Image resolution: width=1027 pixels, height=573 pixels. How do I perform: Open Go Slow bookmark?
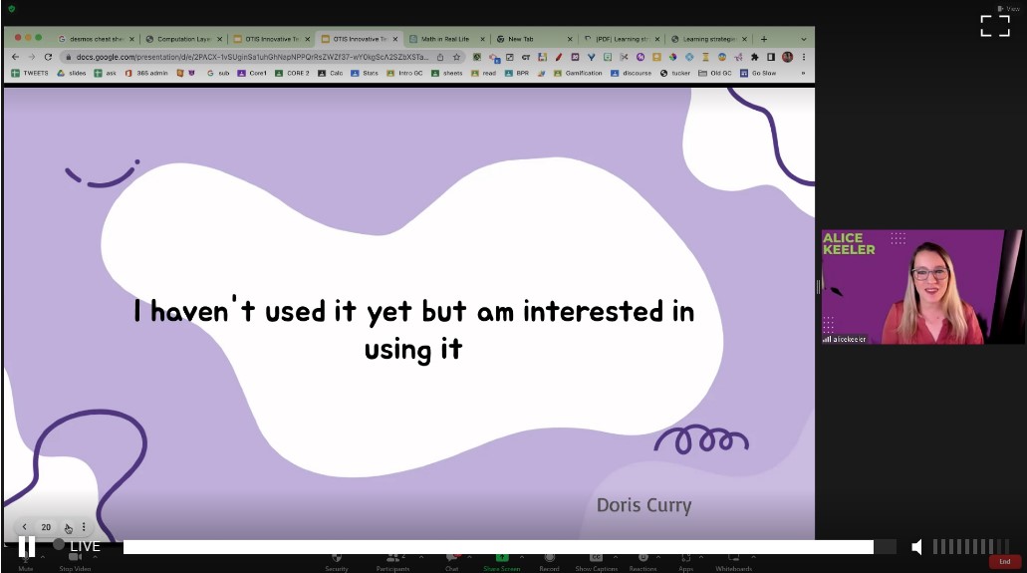pos(758,74)
